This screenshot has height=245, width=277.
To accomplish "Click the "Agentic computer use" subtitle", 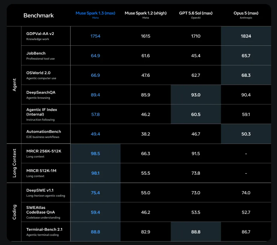I will (41, 78).
